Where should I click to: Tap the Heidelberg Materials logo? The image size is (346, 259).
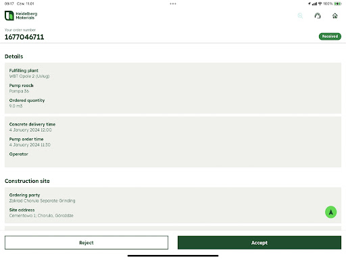pos(21,16)
